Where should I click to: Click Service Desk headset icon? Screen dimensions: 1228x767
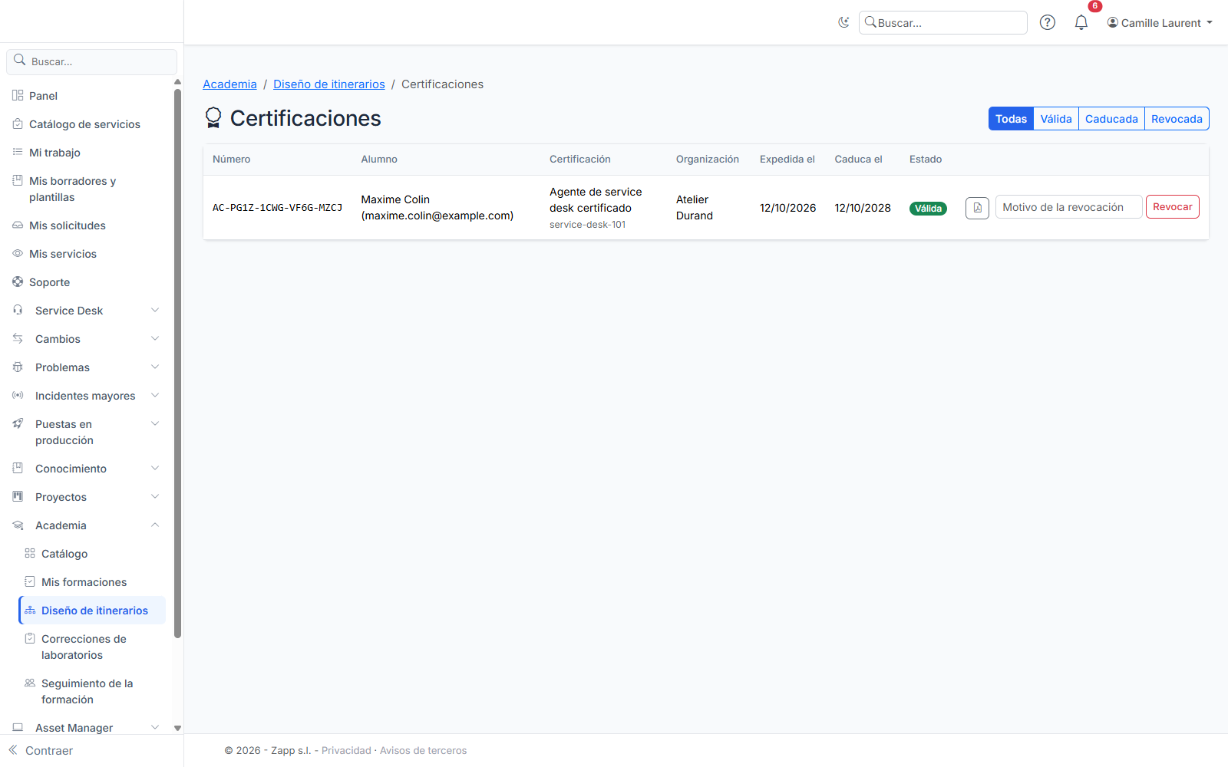pos(18,310)
